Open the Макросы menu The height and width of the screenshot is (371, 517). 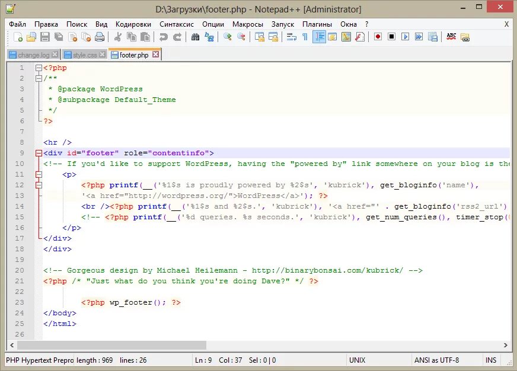(248, 24)
